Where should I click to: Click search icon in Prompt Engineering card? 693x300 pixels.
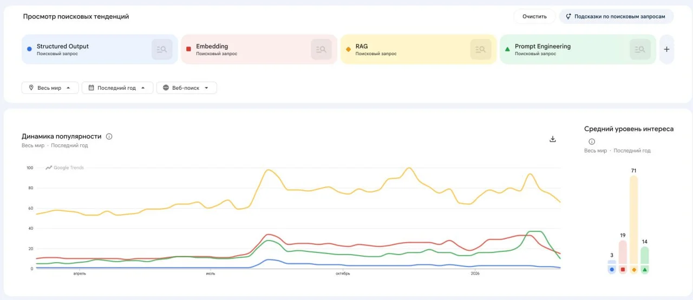pos(640,49)
